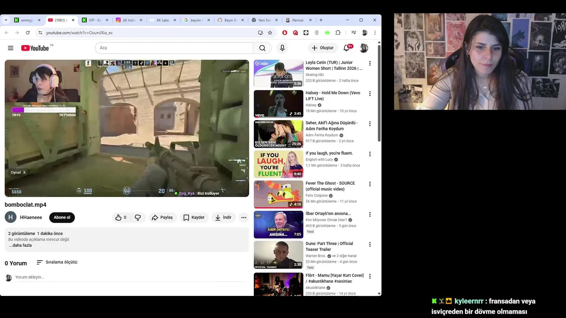Open more actions ellipsis beside İndir
This screenshot has width=566, height=318.
(x=244, y=217)
